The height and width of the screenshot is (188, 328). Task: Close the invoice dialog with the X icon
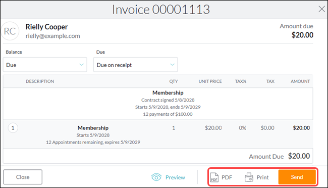(321, 9)
